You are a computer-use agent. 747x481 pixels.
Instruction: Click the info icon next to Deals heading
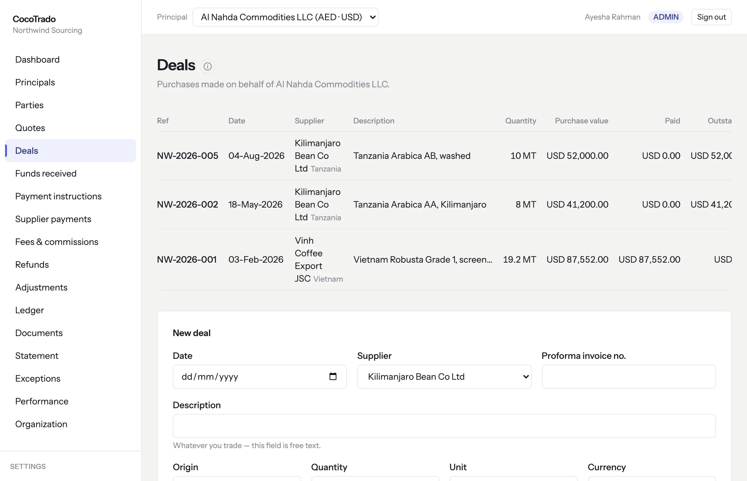point(207,66)
